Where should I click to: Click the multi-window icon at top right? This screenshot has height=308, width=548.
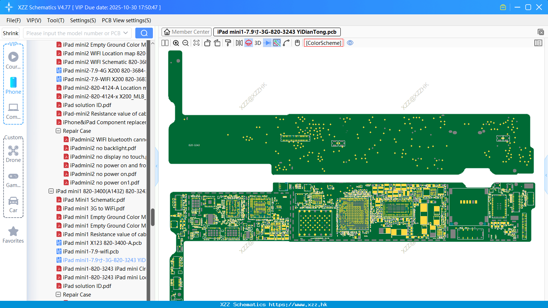540,32
